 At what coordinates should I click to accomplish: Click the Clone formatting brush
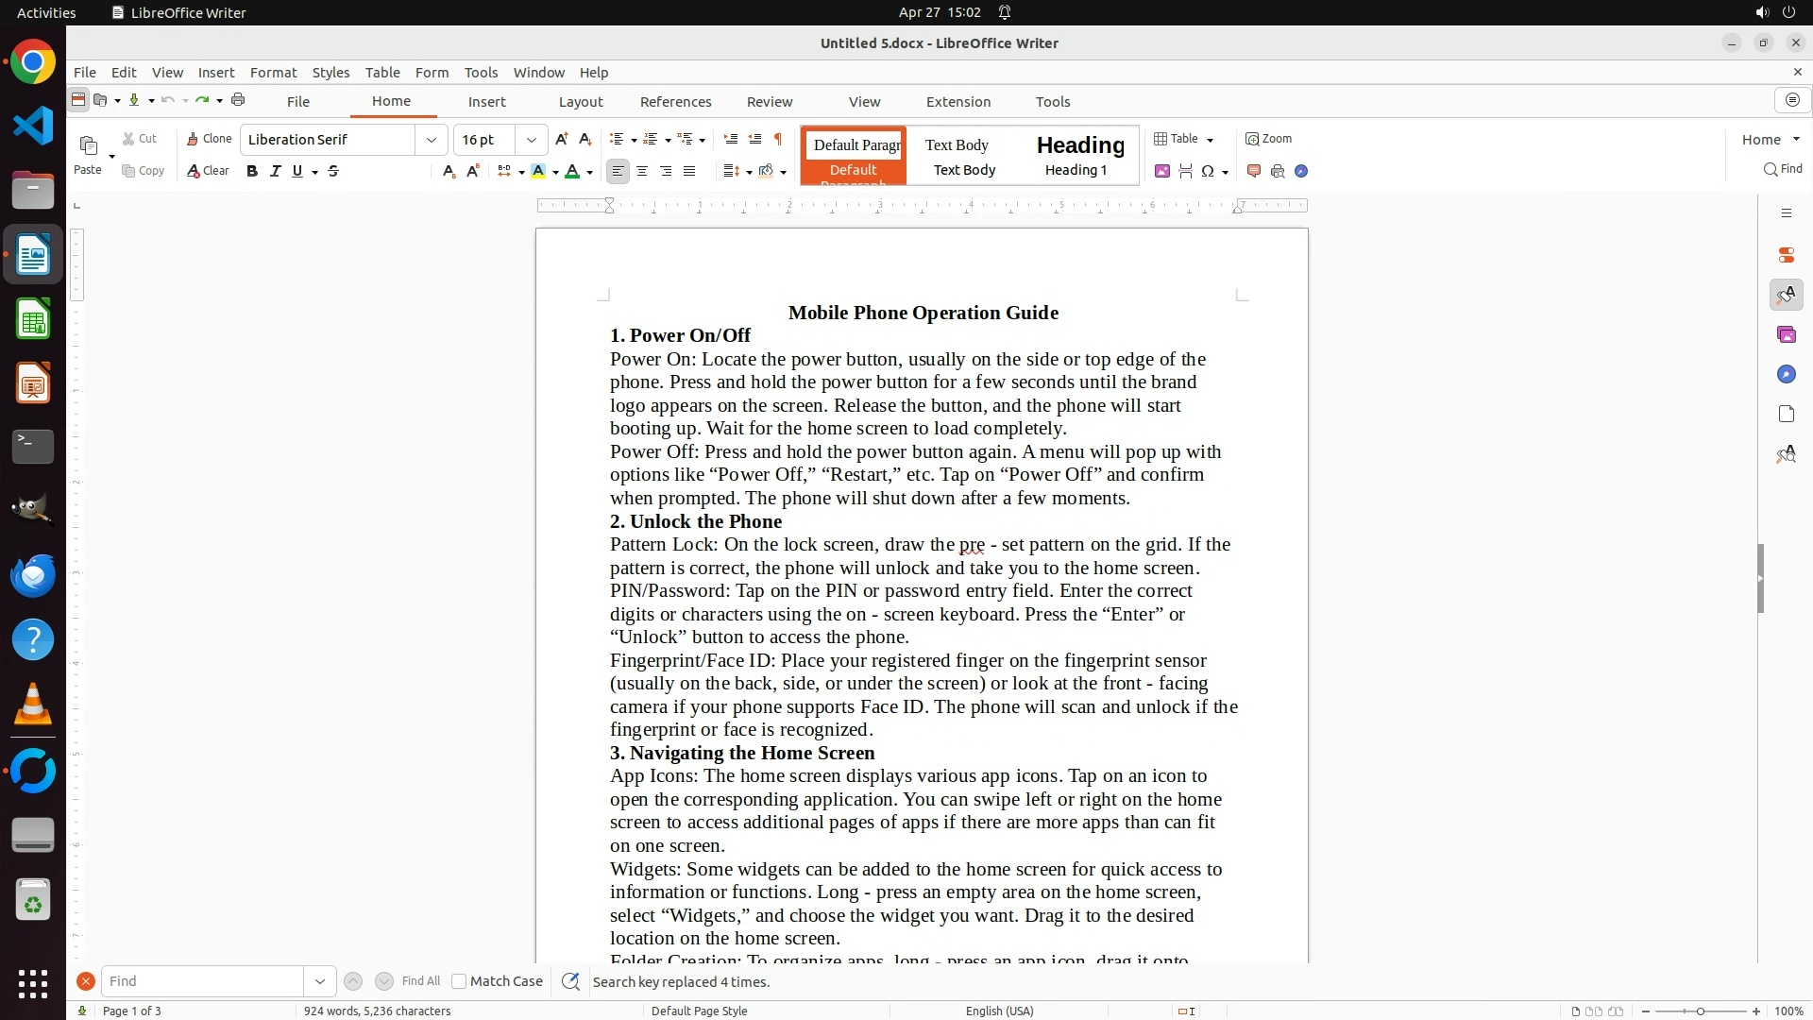point(209,139)
